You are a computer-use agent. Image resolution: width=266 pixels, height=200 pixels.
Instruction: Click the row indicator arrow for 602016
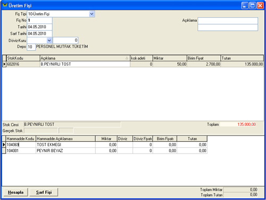tap(4, 64)
